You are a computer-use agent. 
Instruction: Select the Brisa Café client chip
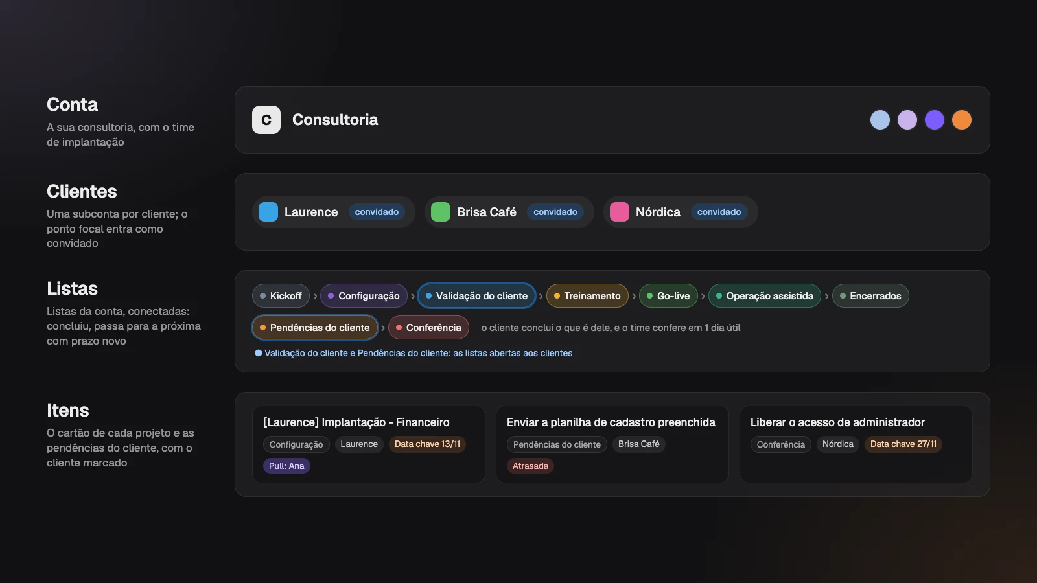point(509,212)
